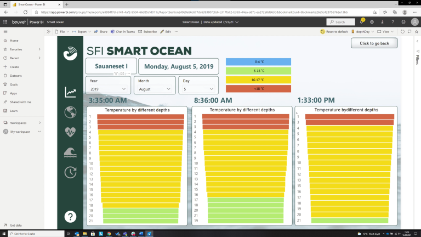The image size is (421, 237).
Task: Open the ocean wave page icon
Action: point(70,152)
